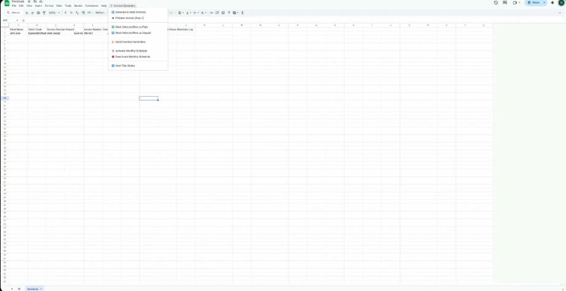Collapse the toolbar with the chevron
This screenshot has width=566, height=291.
(560, 13)
